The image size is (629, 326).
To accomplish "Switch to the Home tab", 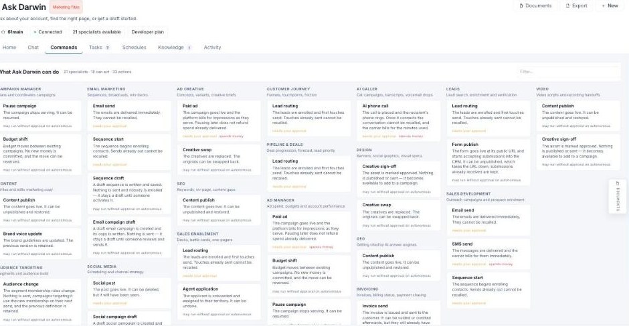I will (x=9, y=48).
